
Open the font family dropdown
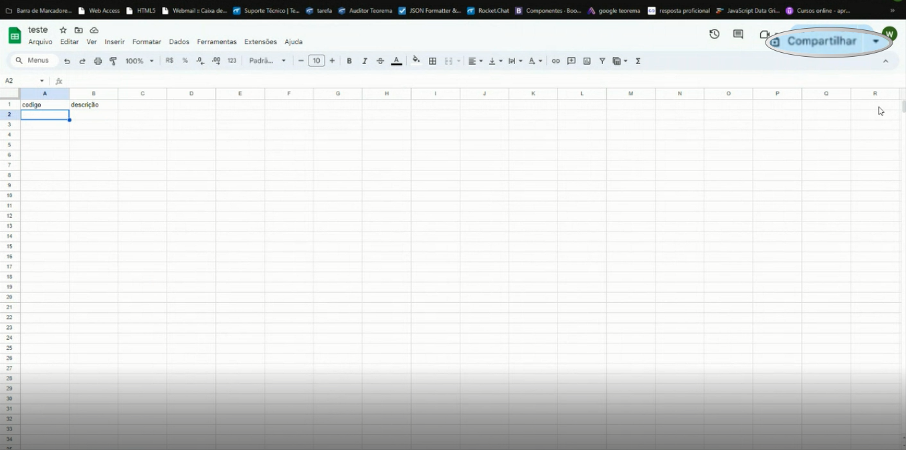tap(268, 61)
